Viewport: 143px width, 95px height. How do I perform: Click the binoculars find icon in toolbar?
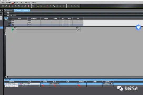[x=25, y=6]
